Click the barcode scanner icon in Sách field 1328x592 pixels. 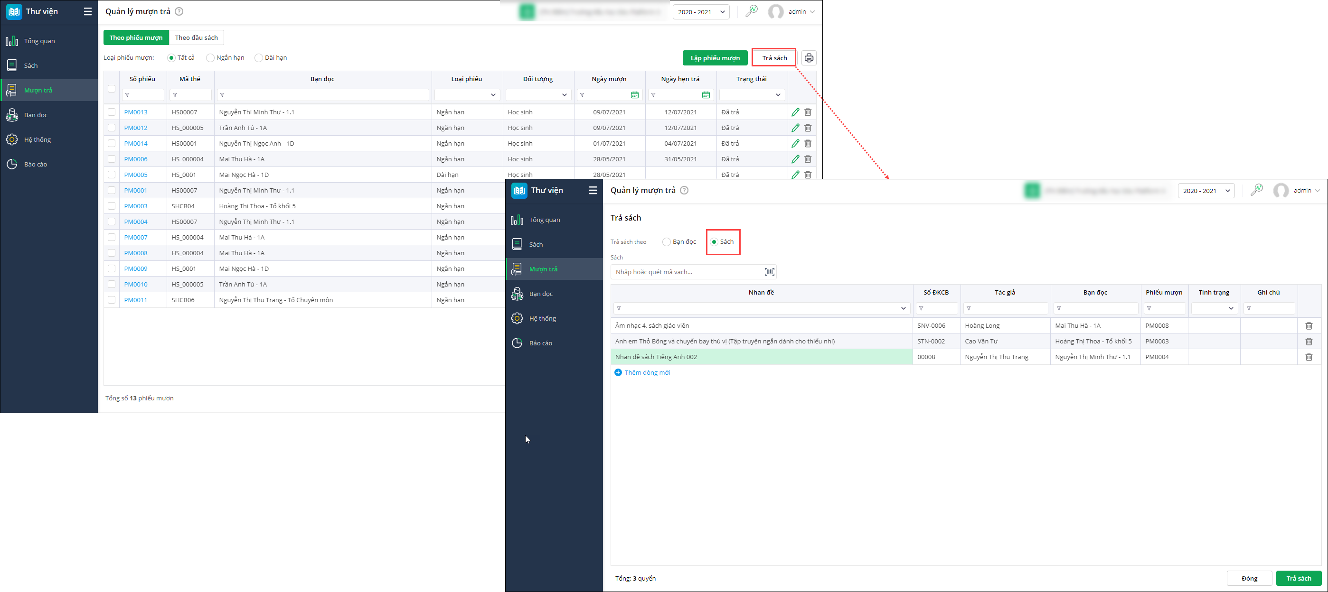click(769, 272)
